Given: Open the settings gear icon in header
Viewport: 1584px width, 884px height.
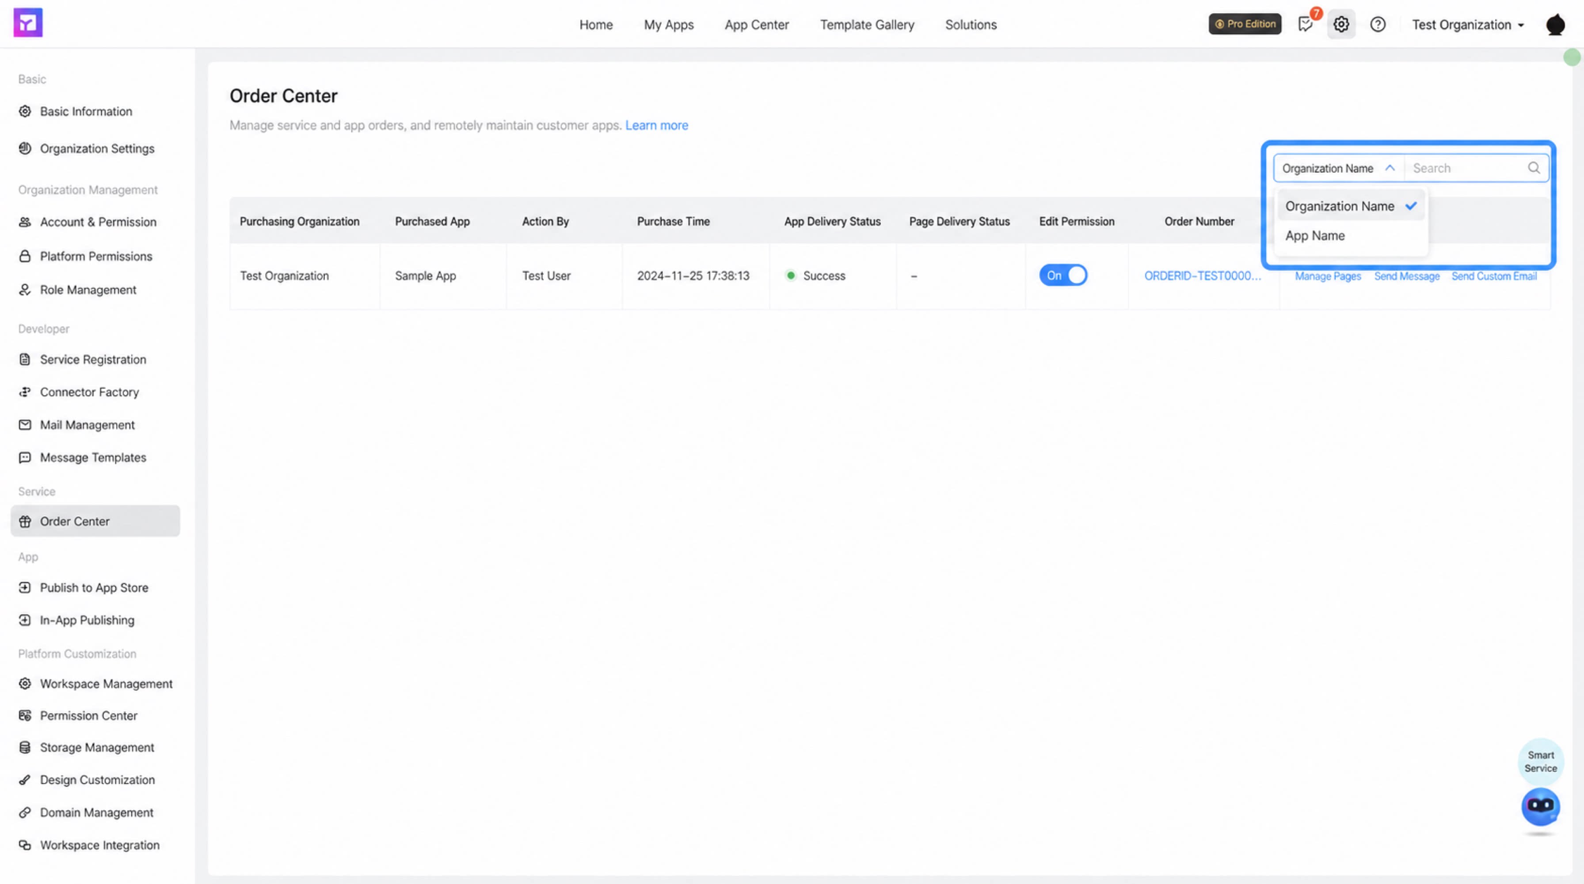Looking at the screenshot, I should (x=1341, y=25).
